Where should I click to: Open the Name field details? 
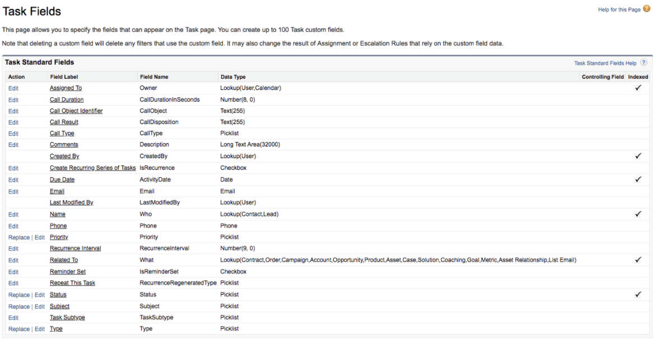coord(57,214)
